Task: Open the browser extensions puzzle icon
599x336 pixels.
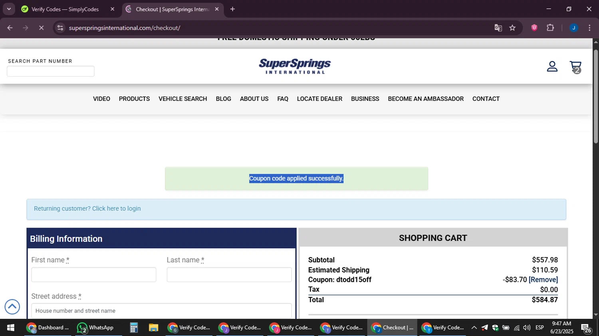Action: (550, 28)
